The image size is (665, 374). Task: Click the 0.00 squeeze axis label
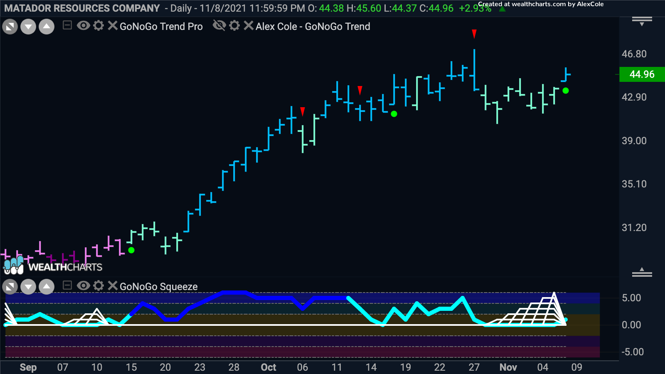tap(631, 325)
